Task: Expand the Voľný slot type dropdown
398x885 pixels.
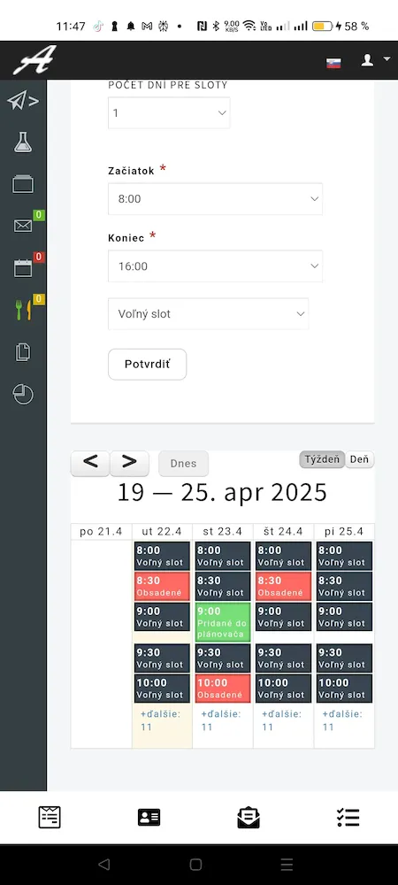Action: coord(209,314)
